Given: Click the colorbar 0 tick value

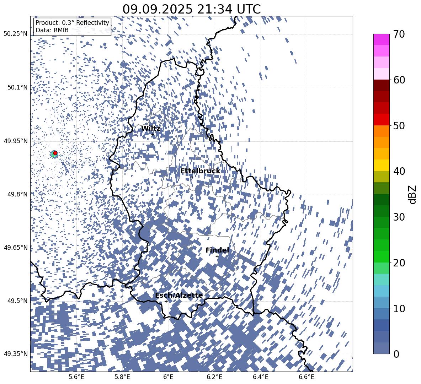Looking at the screenshot, I should pos(396,354).
